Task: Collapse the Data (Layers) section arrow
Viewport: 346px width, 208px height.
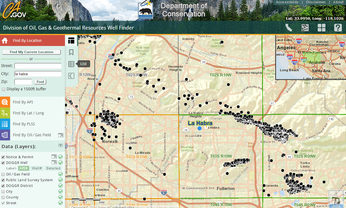Action: pyautogui.click(x=60, y=145)
